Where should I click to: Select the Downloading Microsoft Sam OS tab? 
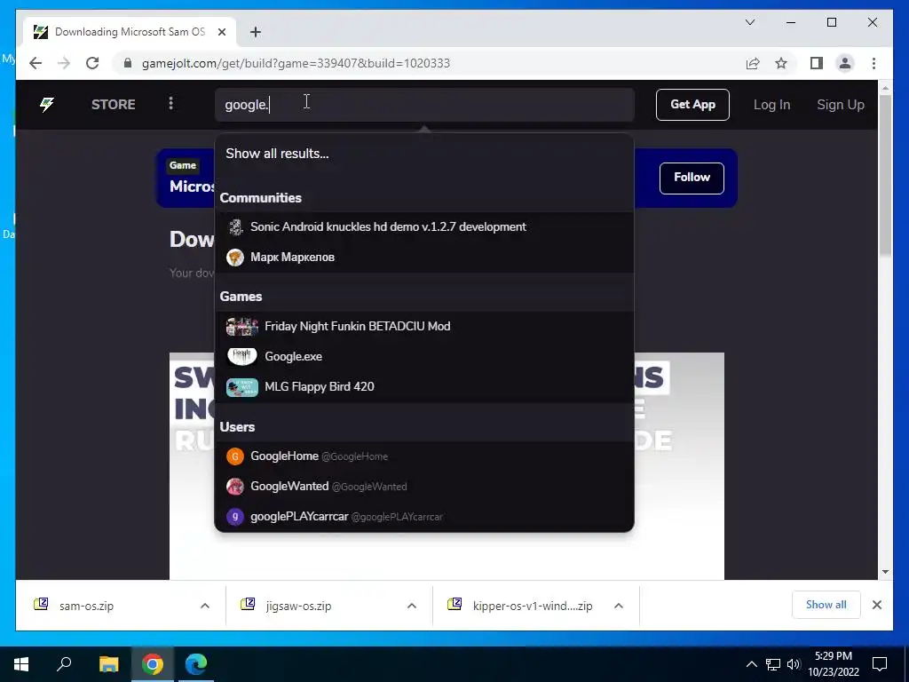[x=130, y=32]
